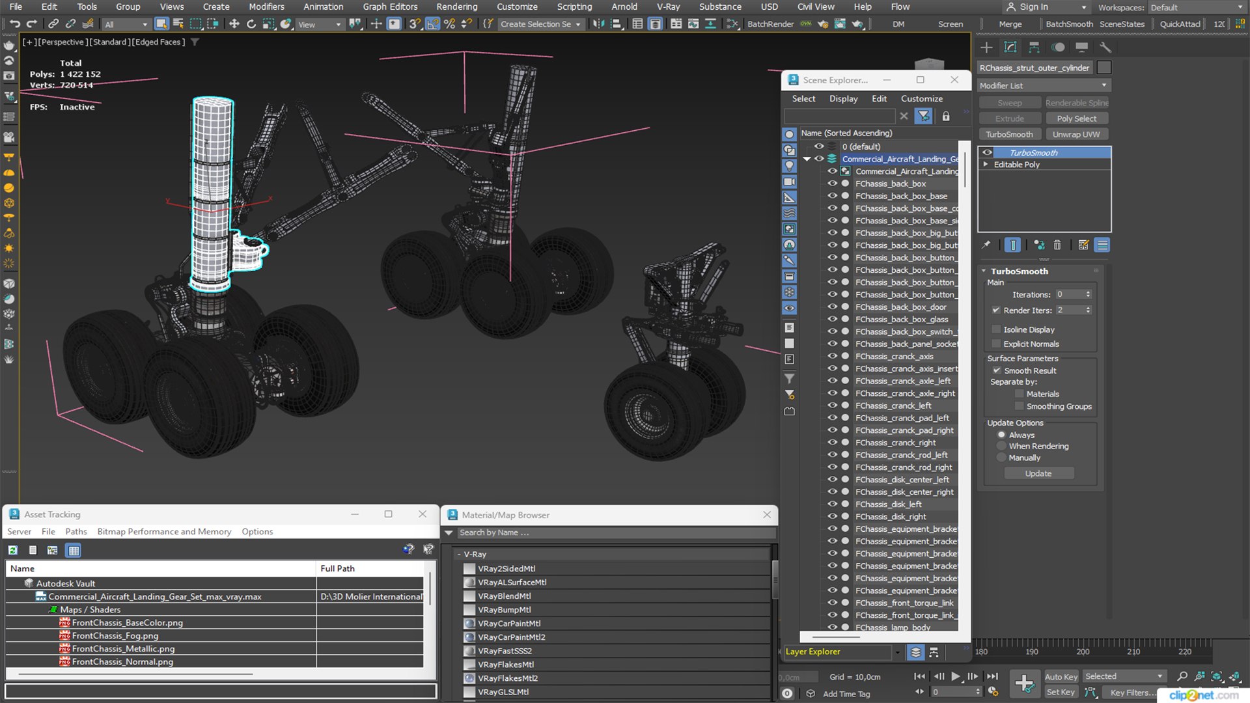Toggle the Smooth Result checkbox

coord(997,370)
